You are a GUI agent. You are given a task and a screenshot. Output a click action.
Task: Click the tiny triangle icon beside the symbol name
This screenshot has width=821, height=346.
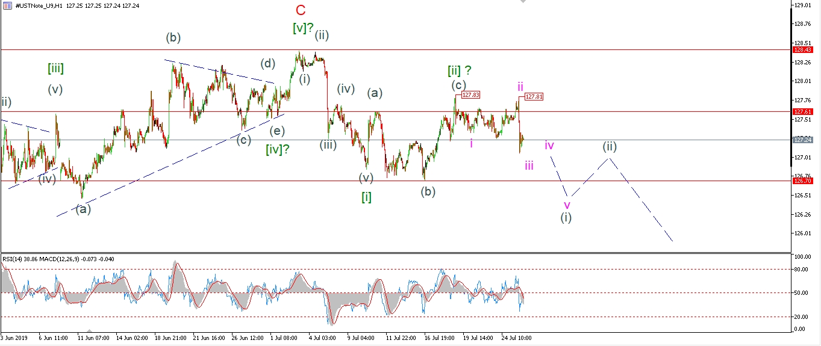tap(4, 5)
